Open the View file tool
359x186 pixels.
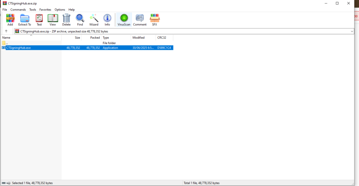click(53, 20)
